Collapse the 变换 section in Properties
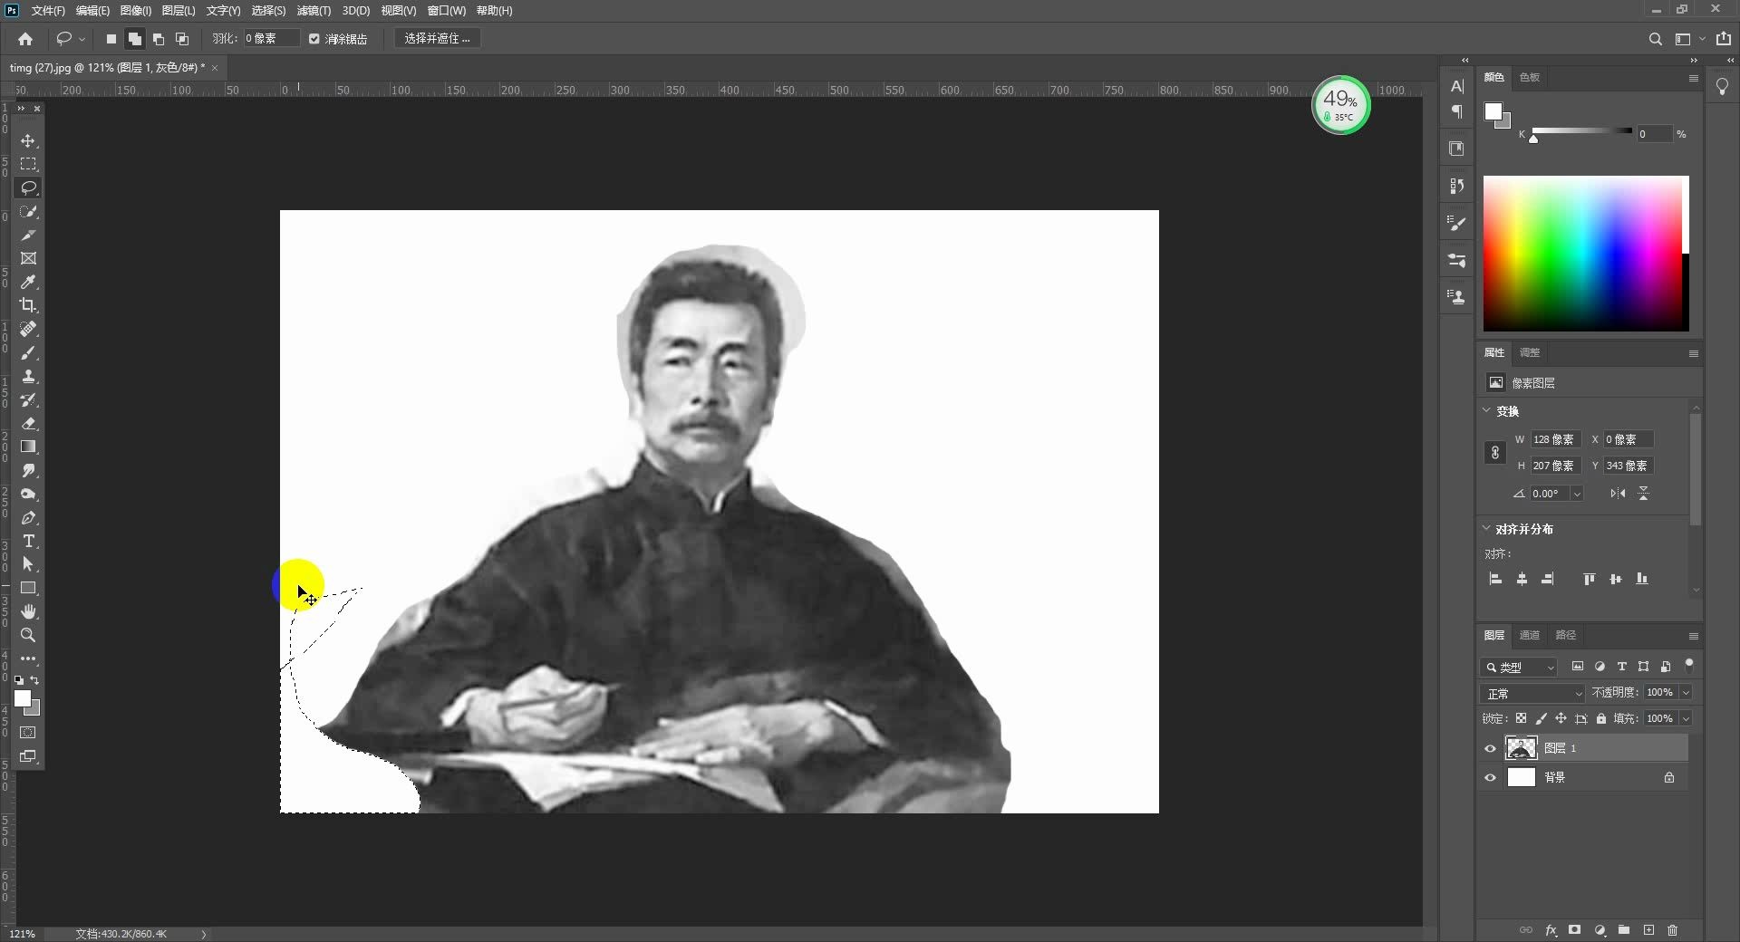Screen dimensions: 1740x942 click(x=1486, y=410)
